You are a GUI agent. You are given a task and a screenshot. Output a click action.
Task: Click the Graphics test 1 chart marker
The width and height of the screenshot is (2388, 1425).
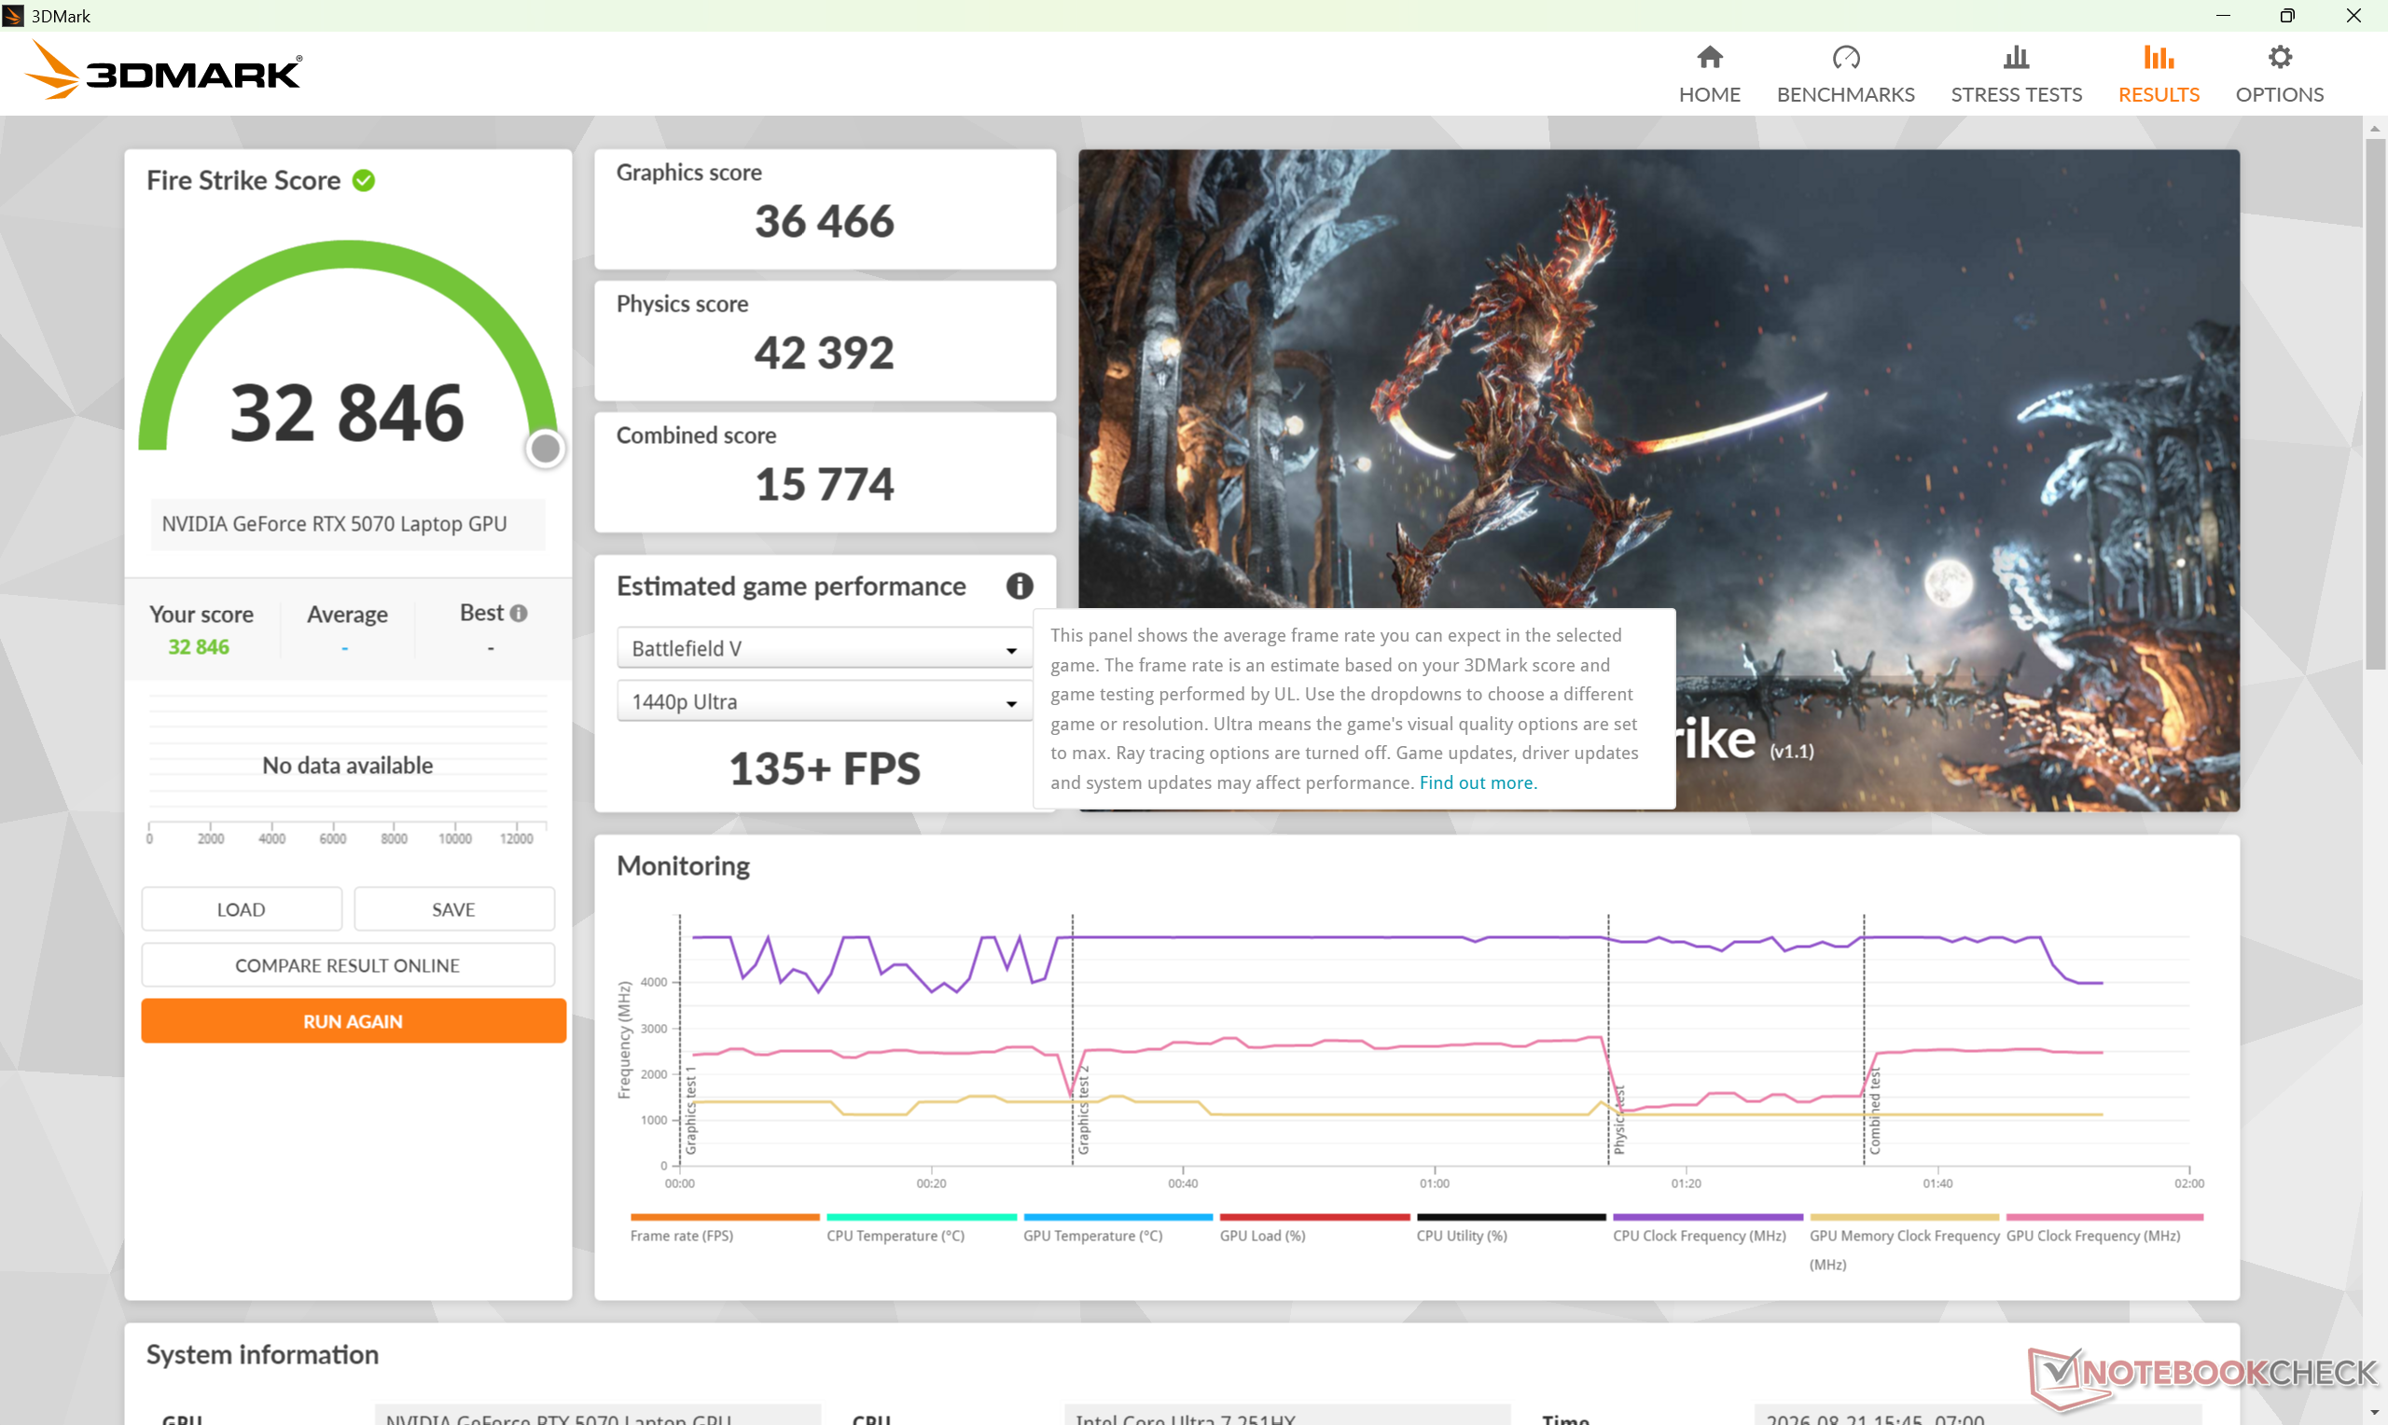tap(690, 1110)
